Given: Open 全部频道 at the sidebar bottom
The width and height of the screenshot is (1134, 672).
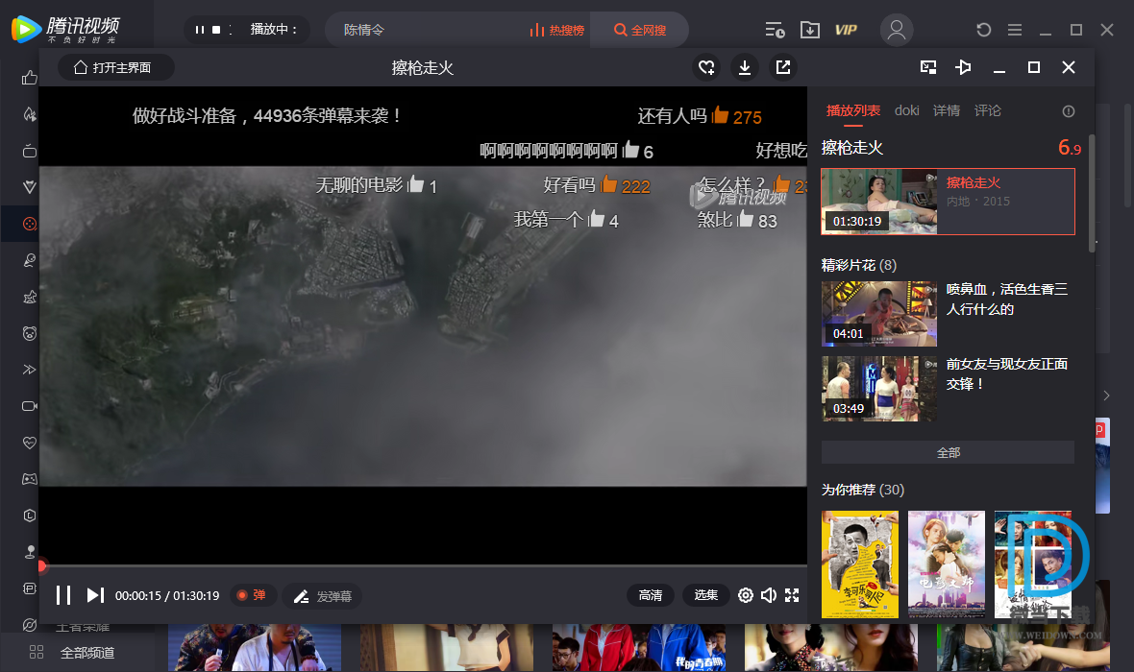Looking at the screenshot, I should pyautogui.click(x=72, y=653).
